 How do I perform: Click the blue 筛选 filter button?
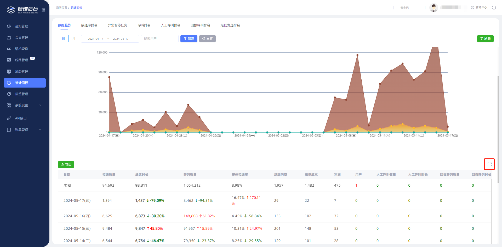189,39
